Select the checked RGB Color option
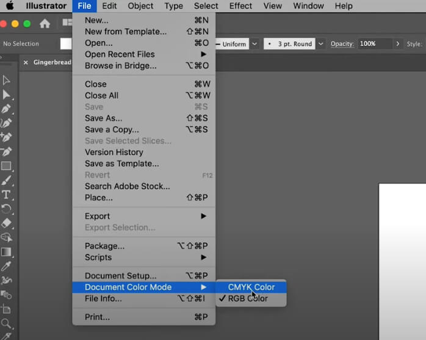Viewport: 426px width, 340px height. coord(247,298)
